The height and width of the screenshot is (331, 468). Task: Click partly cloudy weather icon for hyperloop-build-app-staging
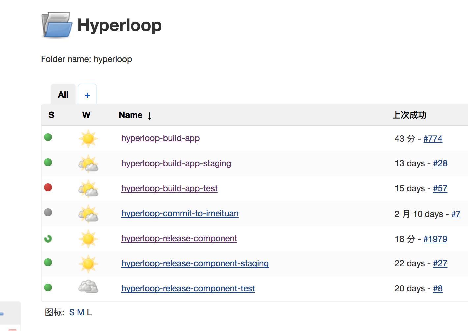pos(88,164)
